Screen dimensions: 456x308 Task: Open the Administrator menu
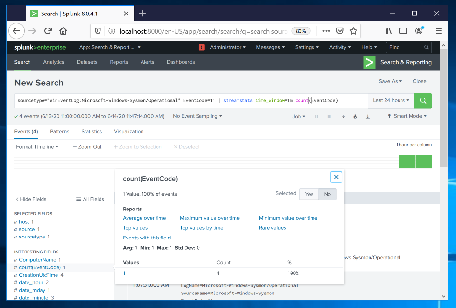pos(228,47)
